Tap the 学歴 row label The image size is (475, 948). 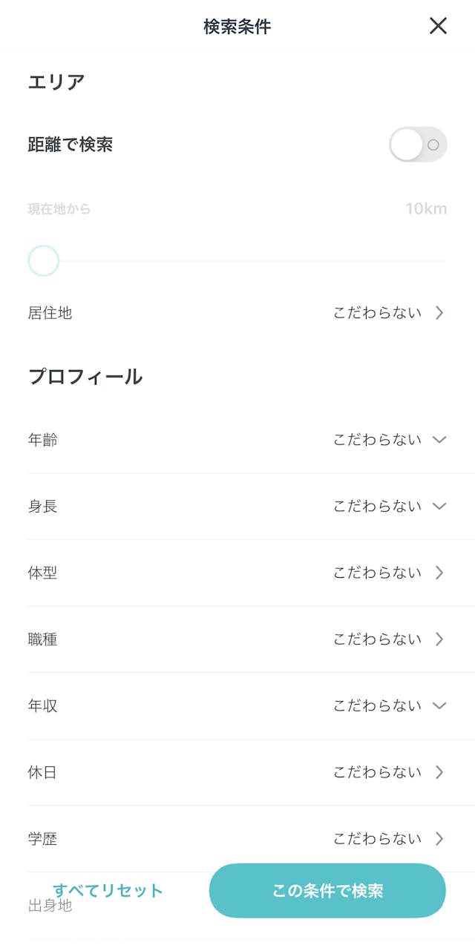coord(42,839)
